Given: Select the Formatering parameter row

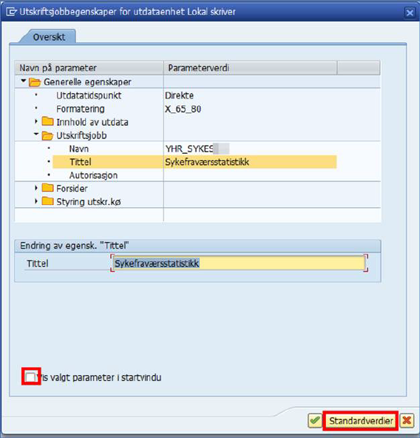Looking at the screenshot, I should [x=197, y=109].
